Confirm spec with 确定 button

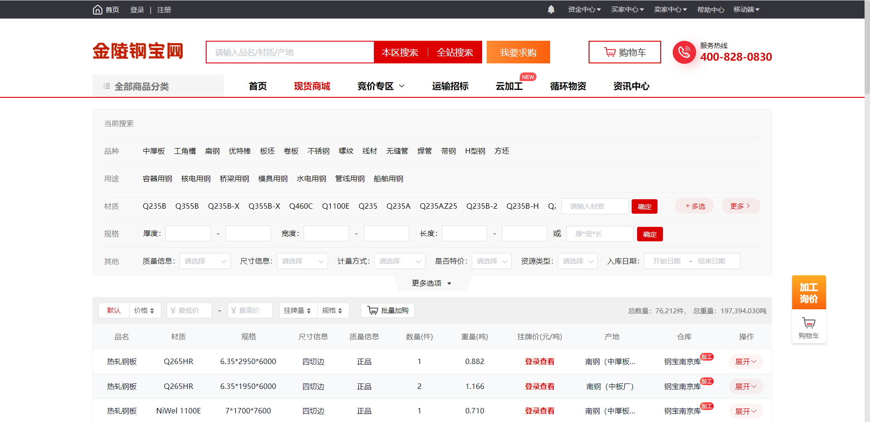[650, 234]
